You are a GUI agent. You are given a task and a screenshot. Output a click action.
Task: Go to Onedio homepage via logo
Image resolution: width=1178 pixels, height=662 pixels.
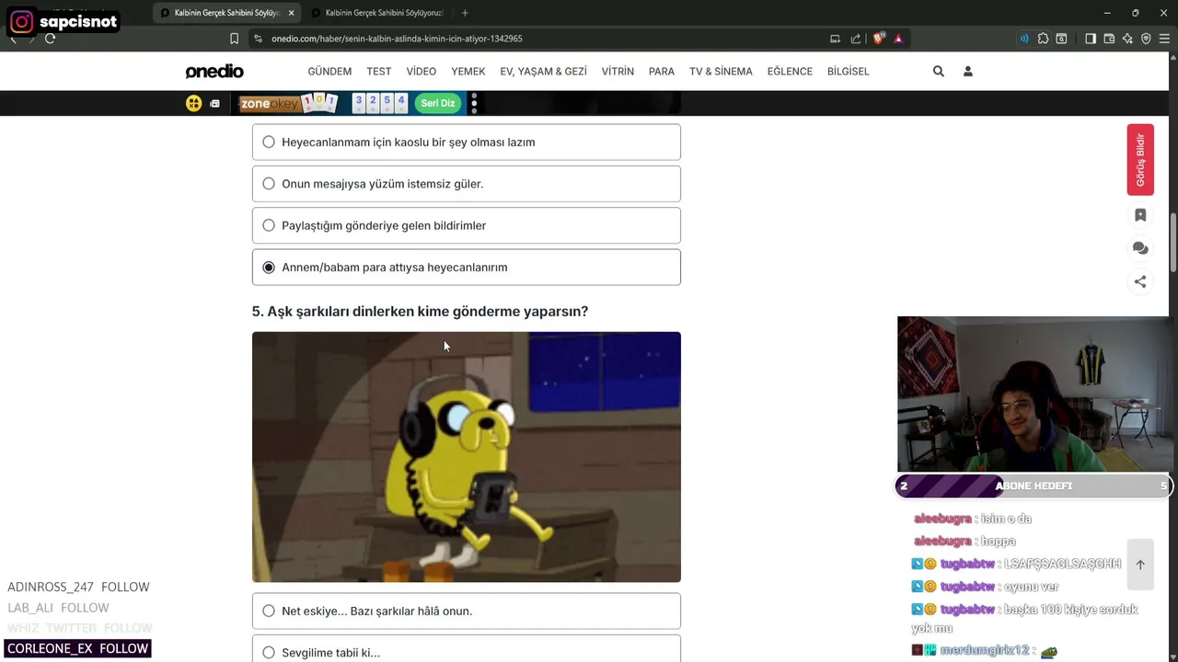pyautogui.click(x=214, y=72)
